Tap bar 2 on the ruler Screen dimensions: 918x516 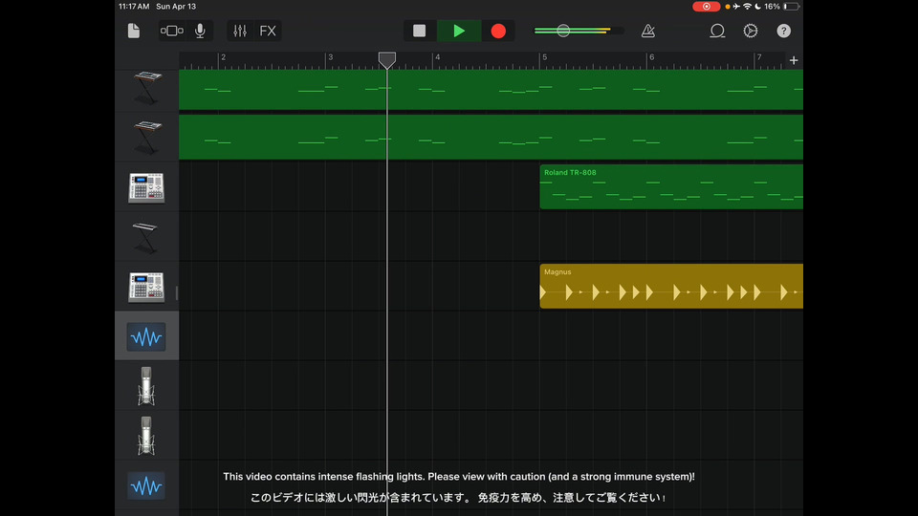click(x=223, y=57)
